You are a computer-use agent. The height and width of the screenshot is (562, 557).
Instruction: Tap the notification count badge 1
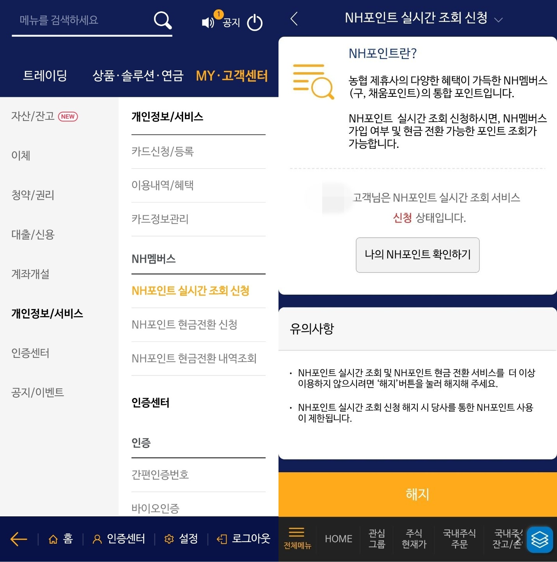pos(219,14)
